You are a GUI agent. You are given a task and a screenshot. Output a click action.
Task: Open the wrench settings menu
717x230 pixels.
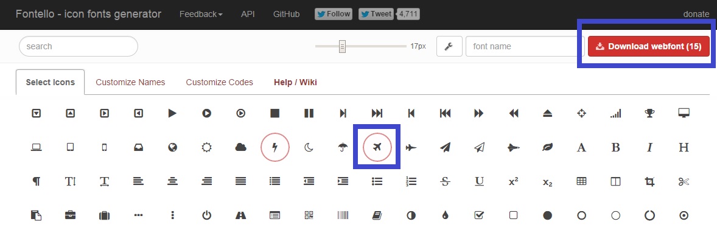(x=449, y=46)
